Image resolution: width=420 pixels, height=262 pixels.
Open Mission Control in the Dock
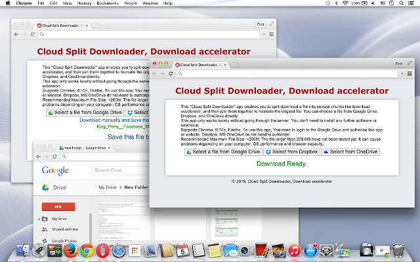[x=54, y=250]
